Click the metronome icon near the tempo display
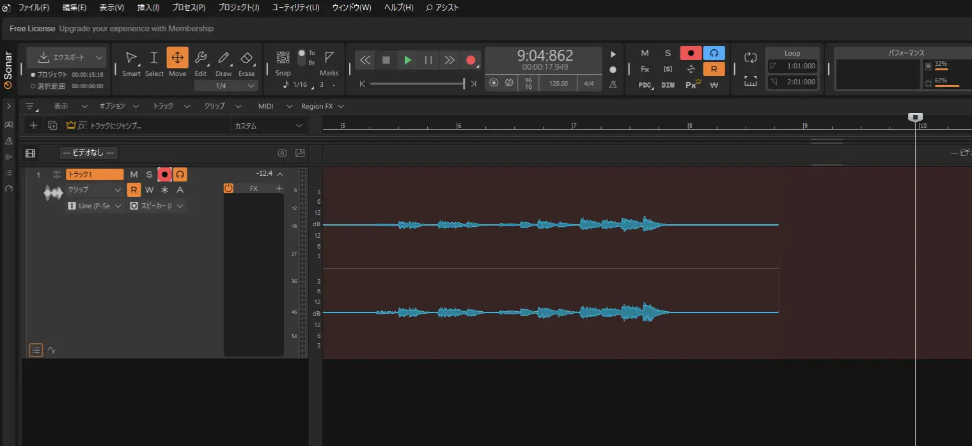This screenshot has height=446, width=972. (612, 84)
